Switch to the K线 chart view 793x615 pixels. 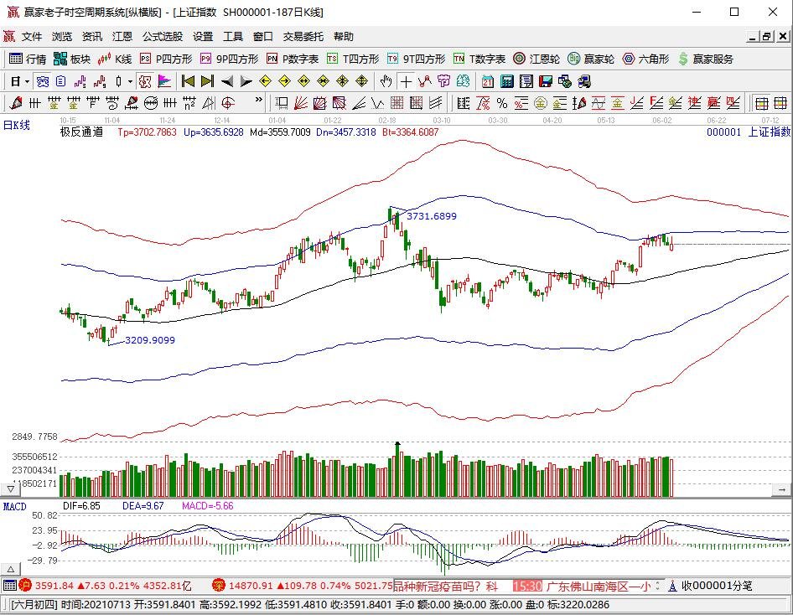click(115, 59)
